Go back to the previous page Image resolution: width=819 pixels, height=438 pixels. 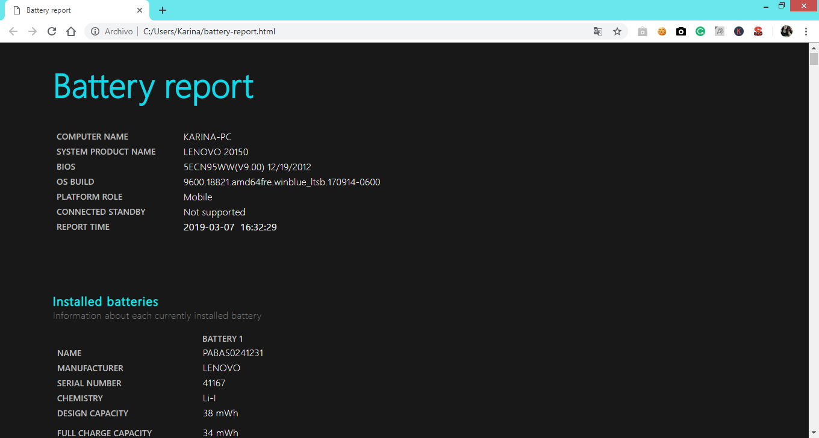click(13, 31)
